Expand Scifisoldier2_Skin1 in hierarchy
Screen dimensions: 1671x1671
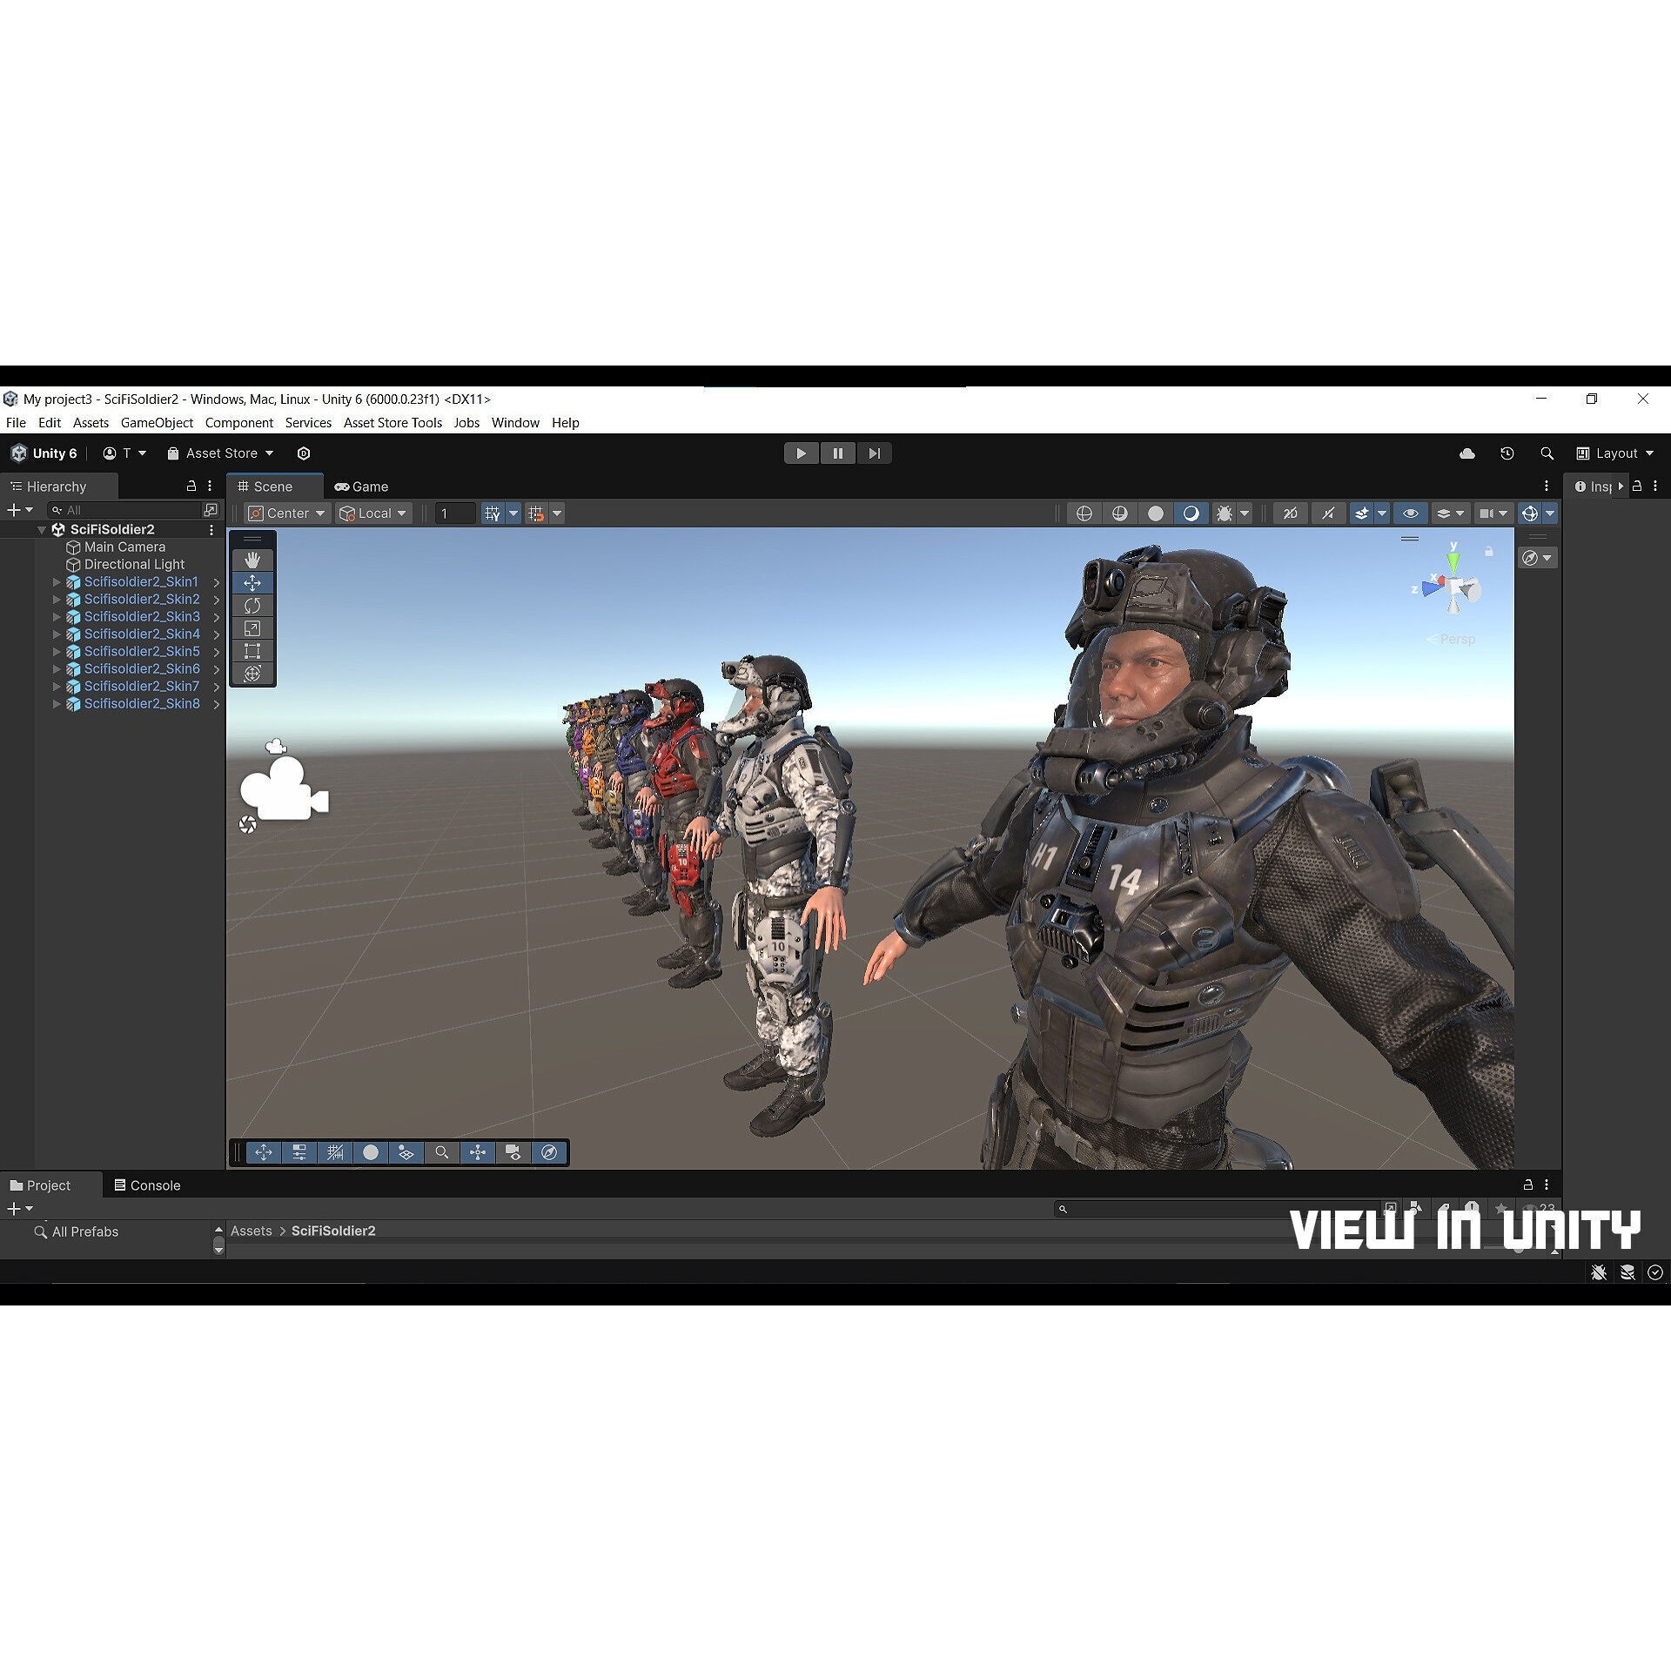(x=57, y=581)
